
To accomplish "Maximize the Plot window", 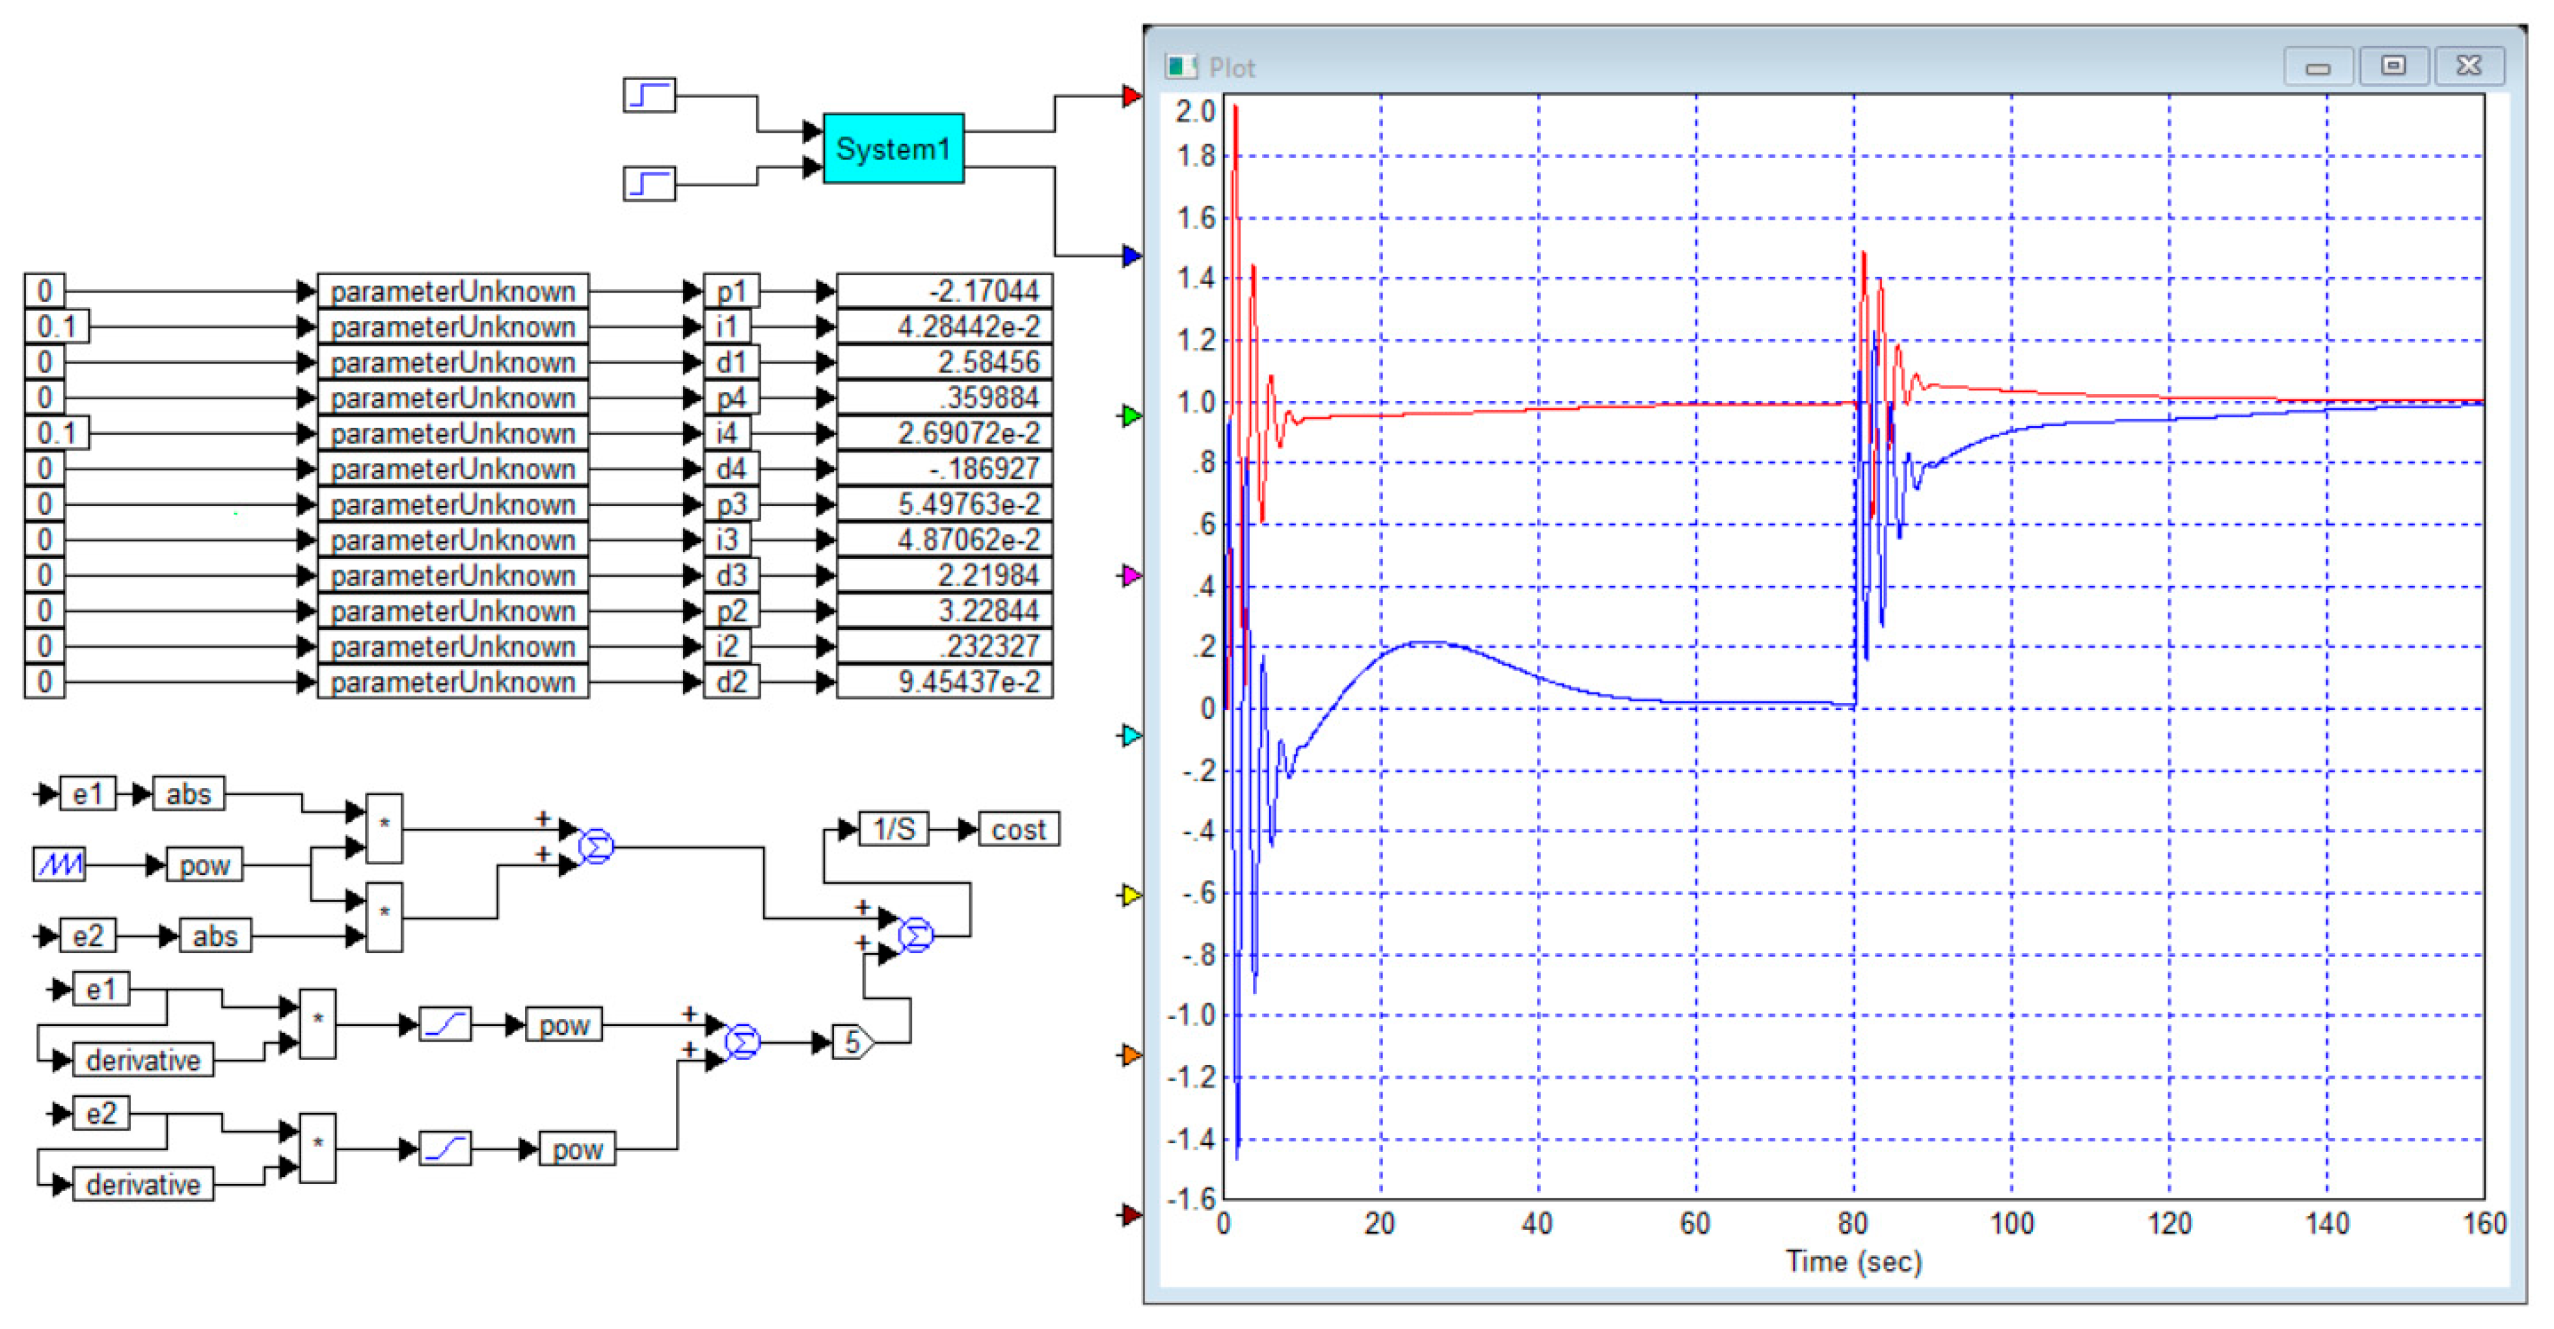I will 2393,66.
